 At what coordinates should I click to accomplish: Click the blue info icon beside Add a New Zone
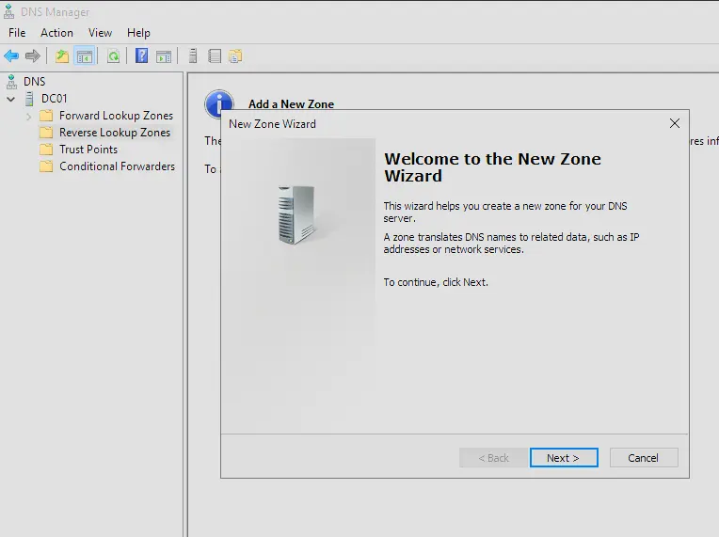pos(218,103)
